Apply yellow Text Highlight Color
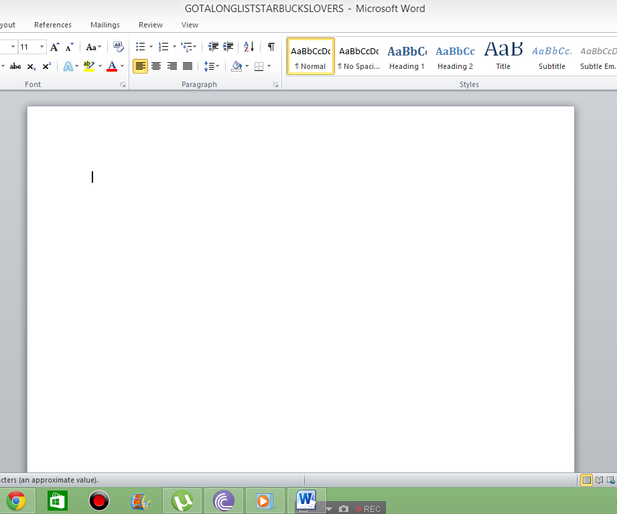 (89, 66)
